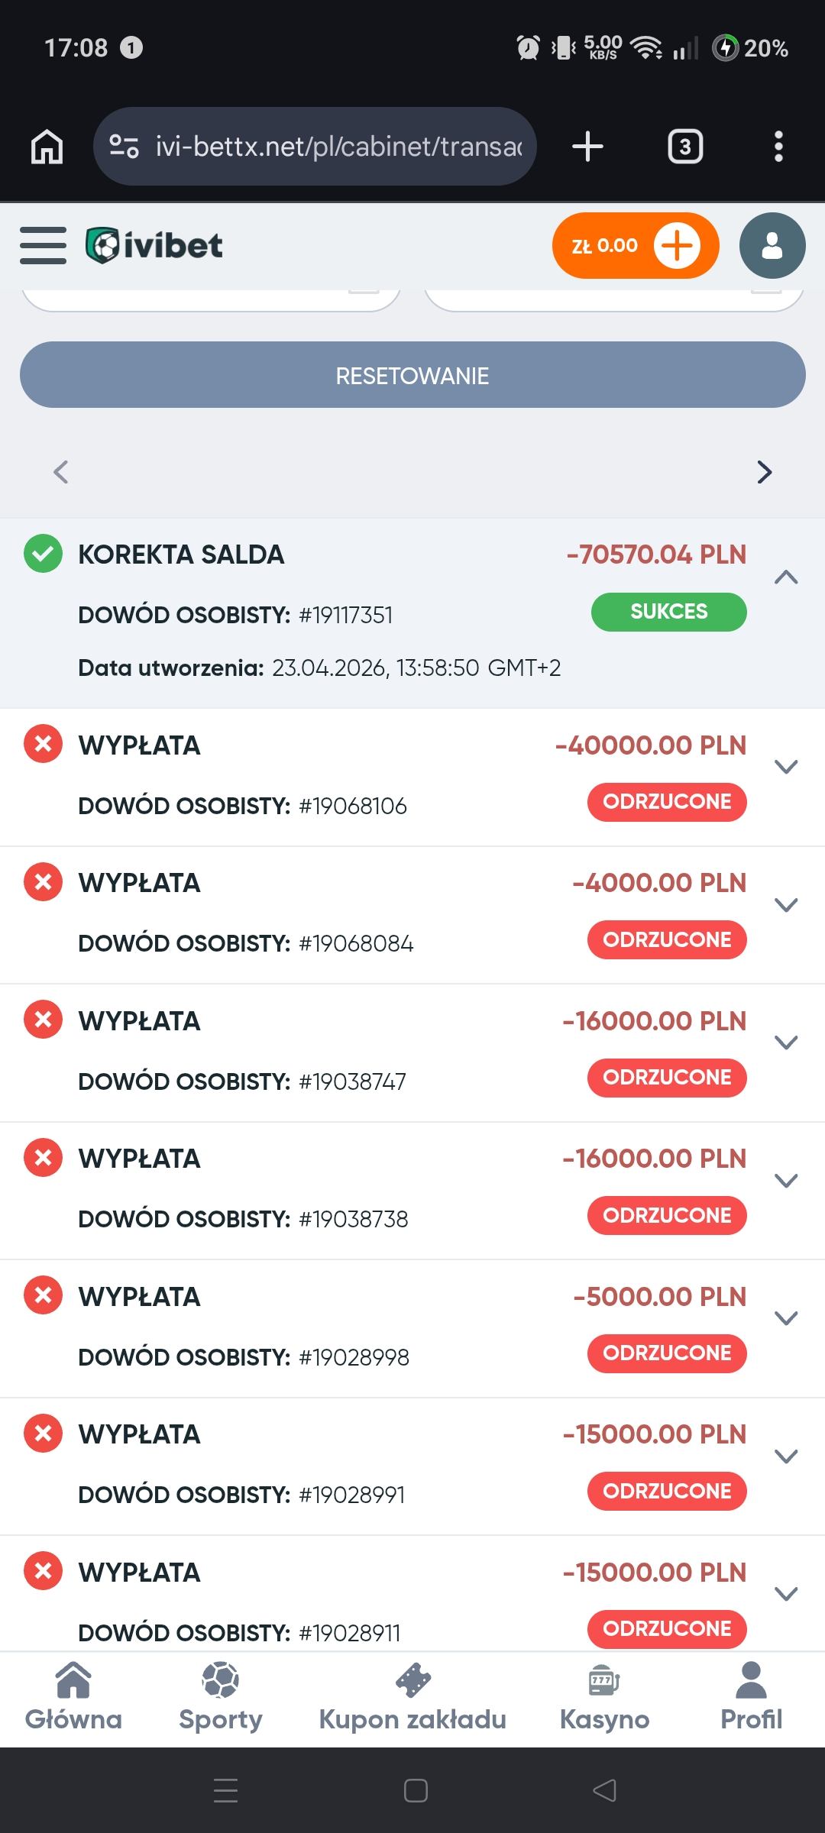Open the browser three-dot overflow menu

pyautogui.click(x=778, y=146)
